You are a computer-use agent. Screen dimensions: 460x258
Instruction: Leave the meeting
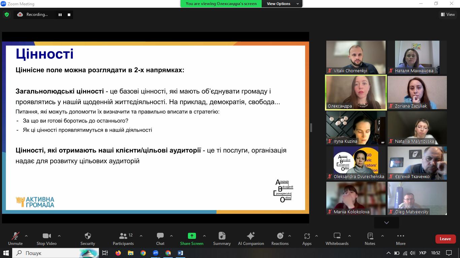tap(445, 239)
